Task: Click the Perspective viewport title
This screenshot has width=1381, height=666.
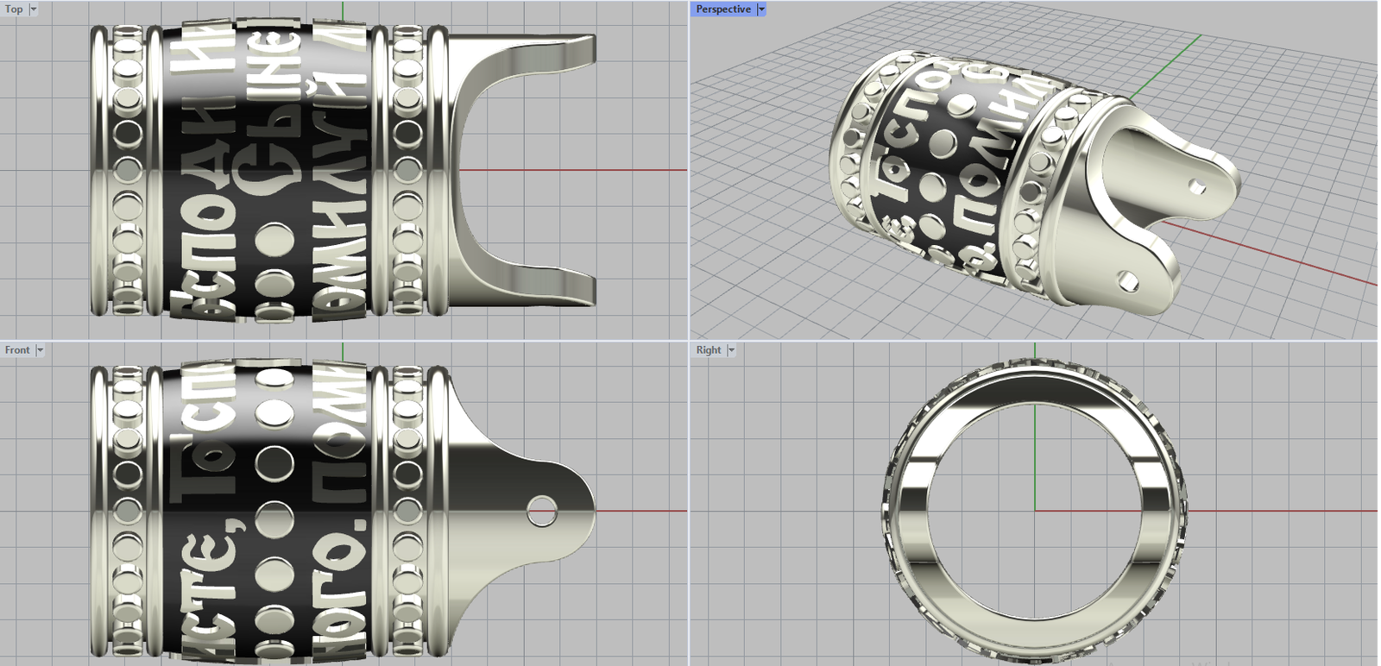Action: tap(723, 9)
